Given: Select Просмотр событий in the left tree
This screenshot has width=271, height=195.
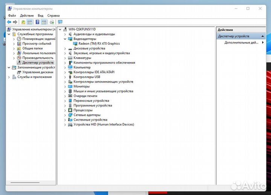Looking at the screenshot, I should [x=37, y=44].
